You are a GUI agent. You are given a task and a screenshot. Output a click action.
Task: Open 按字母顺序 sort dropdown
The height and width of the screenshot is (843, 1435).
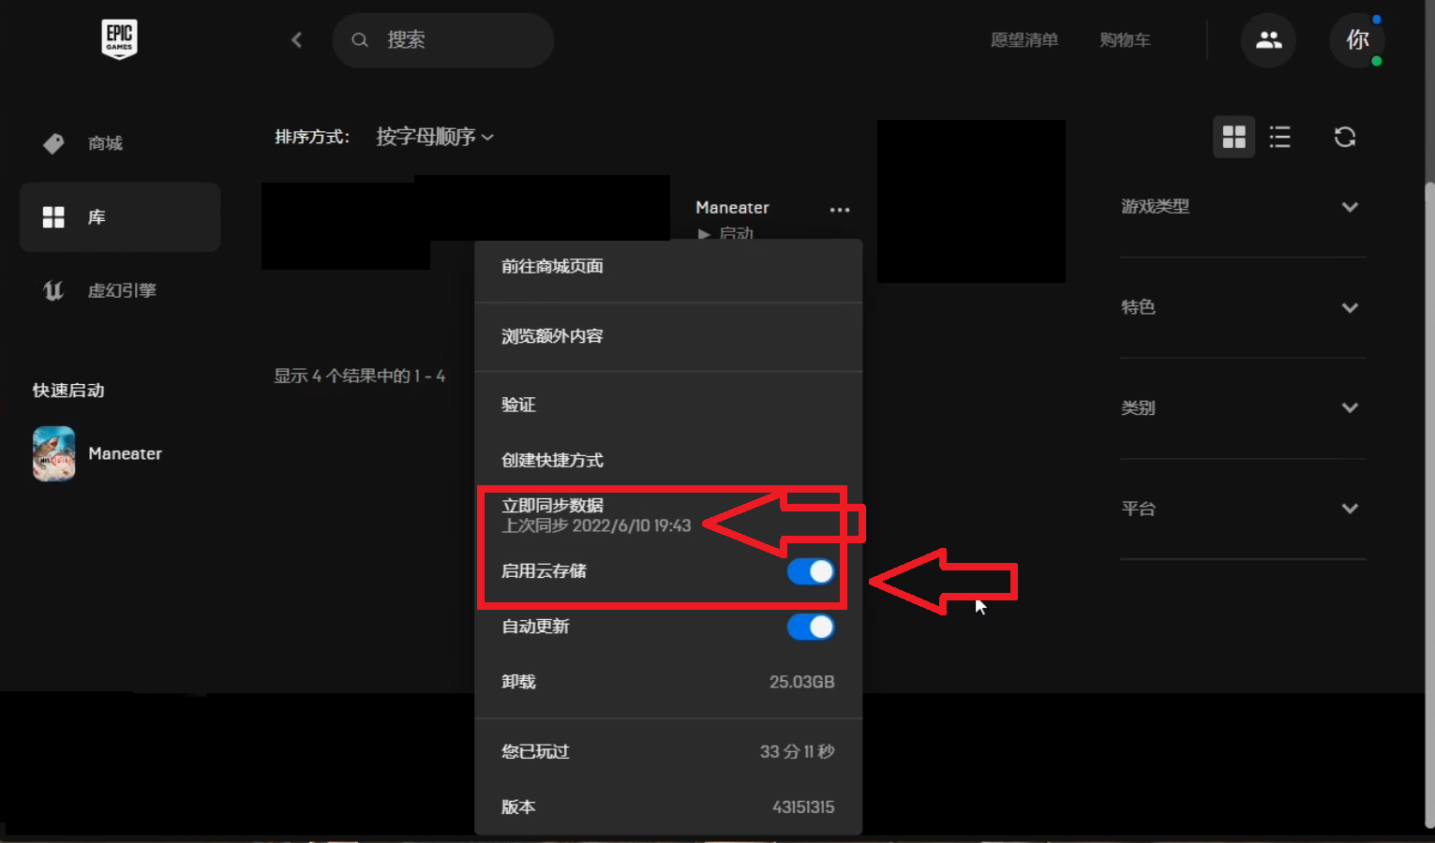[x=435, y=137]
